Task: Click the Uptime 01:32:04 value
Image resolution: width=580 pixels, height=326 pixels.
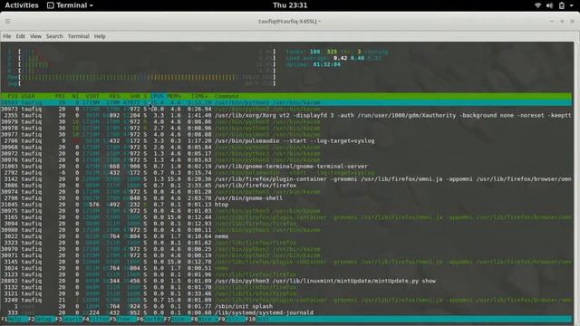Action: pyautogui.click(x=326, y=64)
